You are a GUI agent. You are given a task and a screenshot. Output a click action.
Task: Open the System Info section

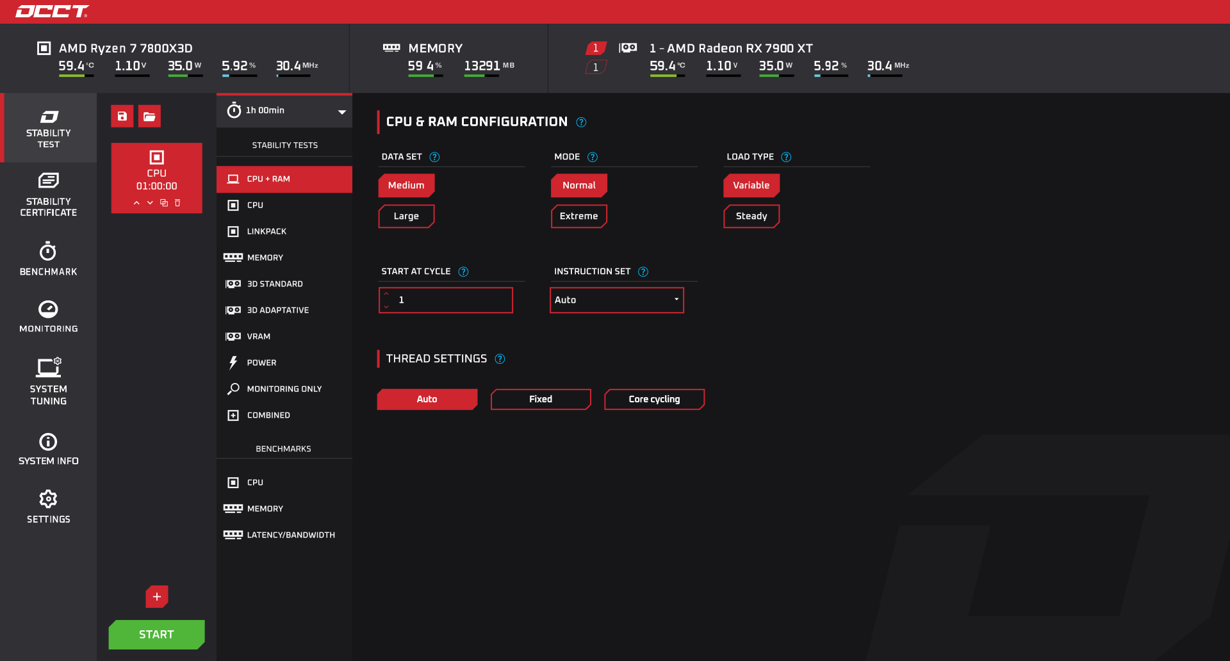coord(49,448)
